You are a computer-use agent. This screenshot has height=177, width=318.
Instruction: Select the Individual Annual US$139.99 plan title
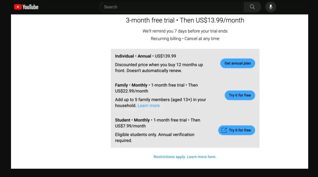click(145, 56)
